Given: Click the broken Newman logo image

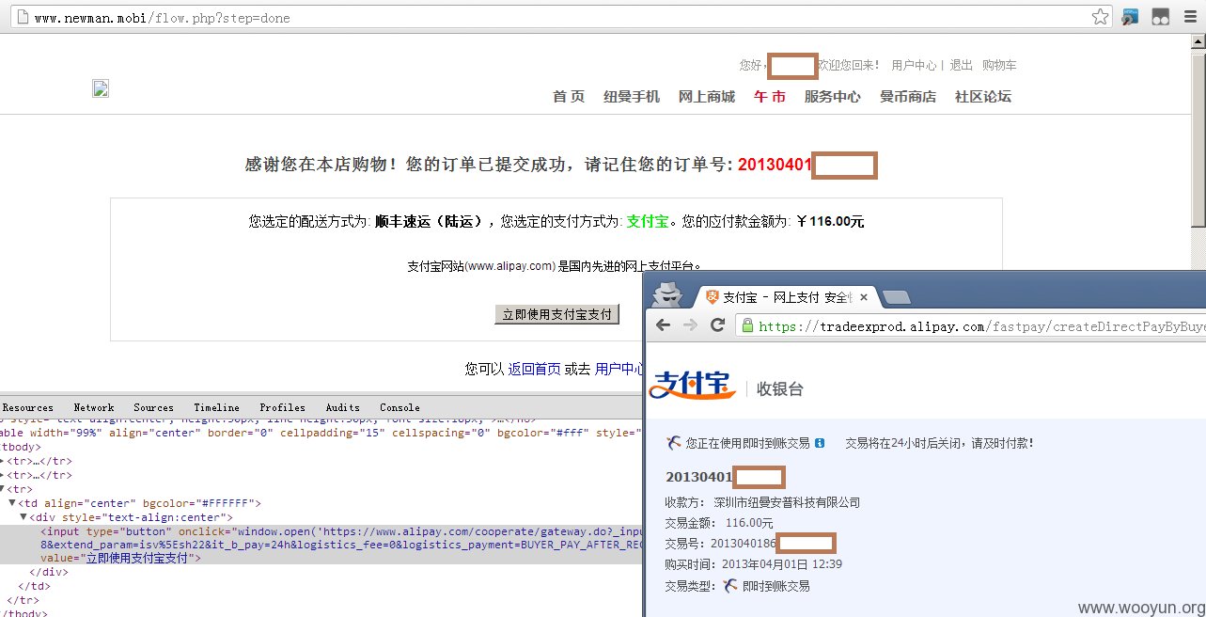Looking at the screenshot, I should (101, 88).
